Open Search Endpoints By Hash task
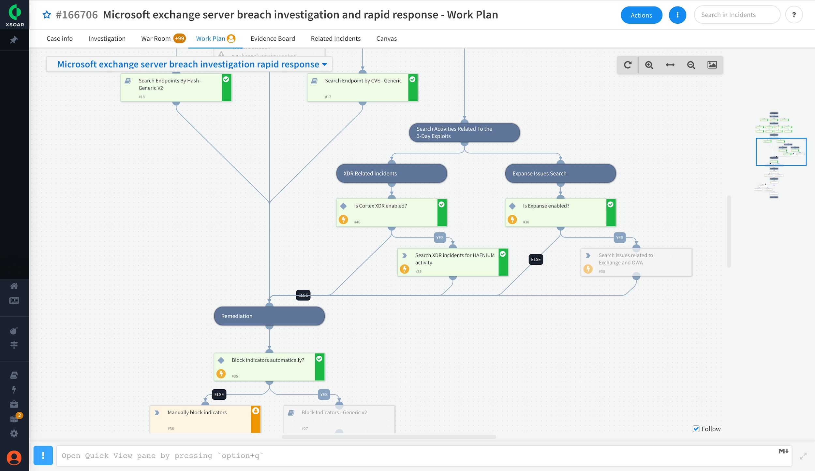 click(x=176, y=88)
